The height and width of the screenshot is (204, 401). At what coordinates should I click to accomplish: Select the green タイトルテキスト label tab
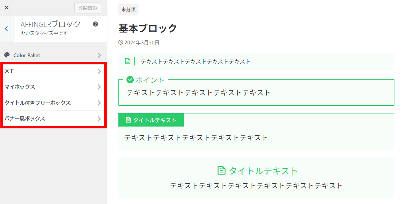[x=151, y=120]
